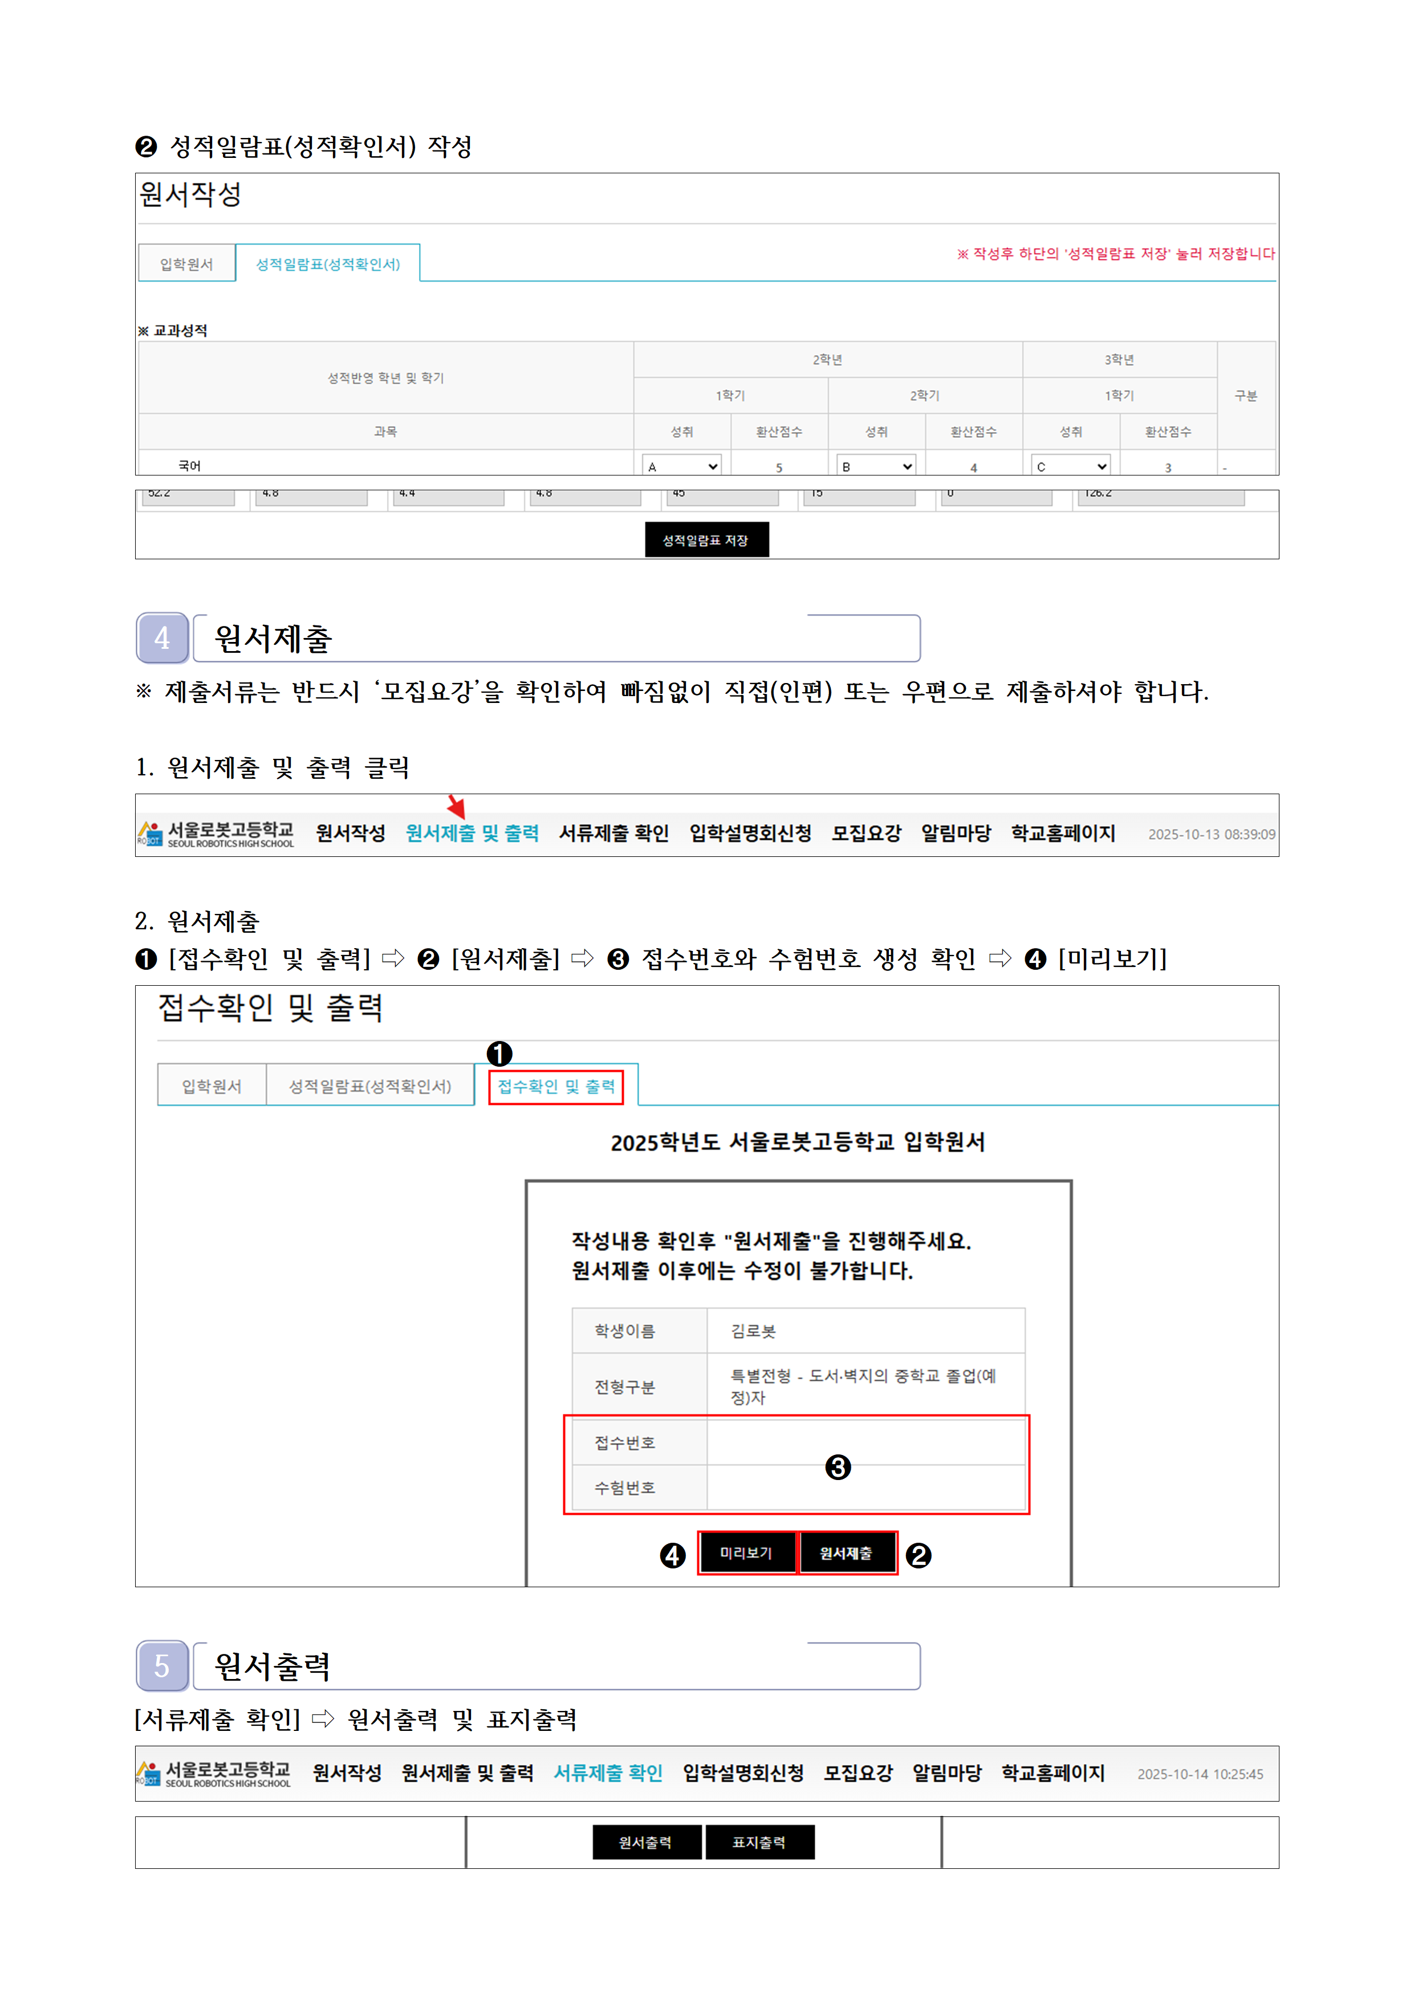This screenshot has width=1414, height=2000.
Task: Open the grade dropdown showing C
Action: coord(1070,466)
